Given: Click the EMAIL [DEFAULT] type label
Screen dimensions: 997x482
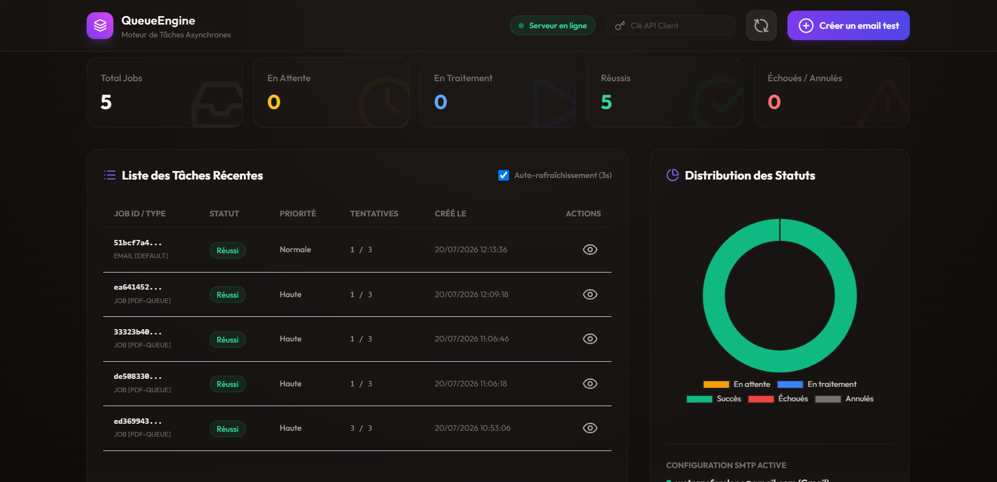Looking at the screenshot, I should (x=141, y=256).
